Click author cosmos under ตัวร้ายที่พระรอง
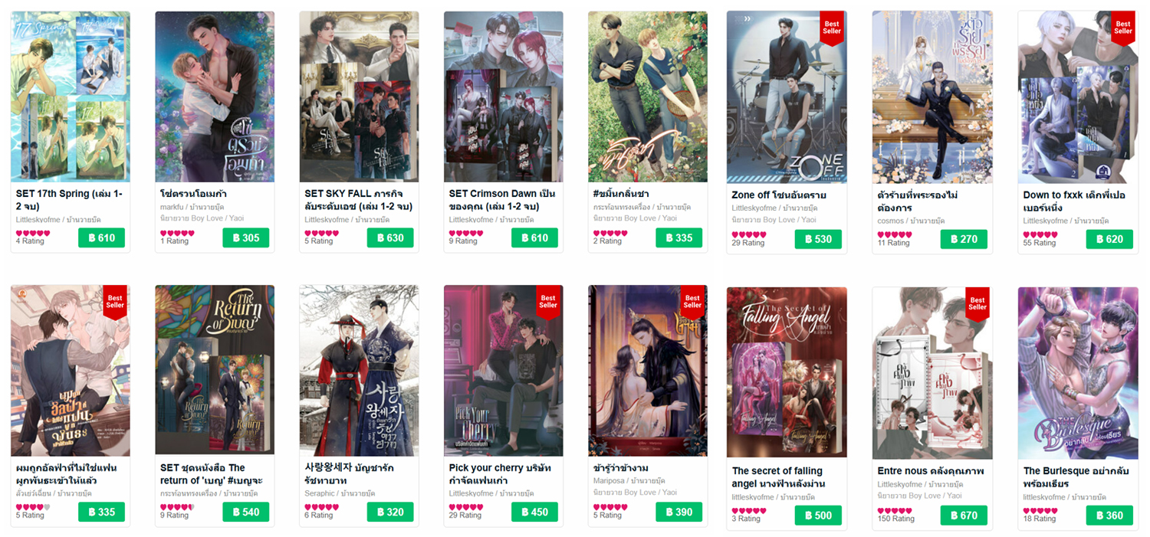Image resolution: width=1150 pixels, height=537 pixels. tap(891, 221)
